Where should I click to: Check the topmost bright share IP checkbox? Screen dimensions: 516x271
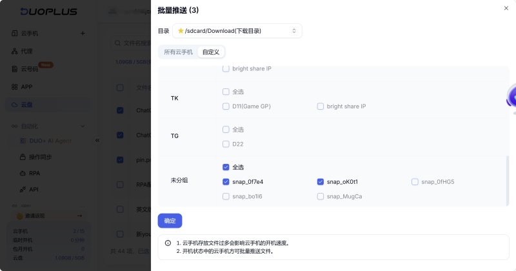pos(226,68)
